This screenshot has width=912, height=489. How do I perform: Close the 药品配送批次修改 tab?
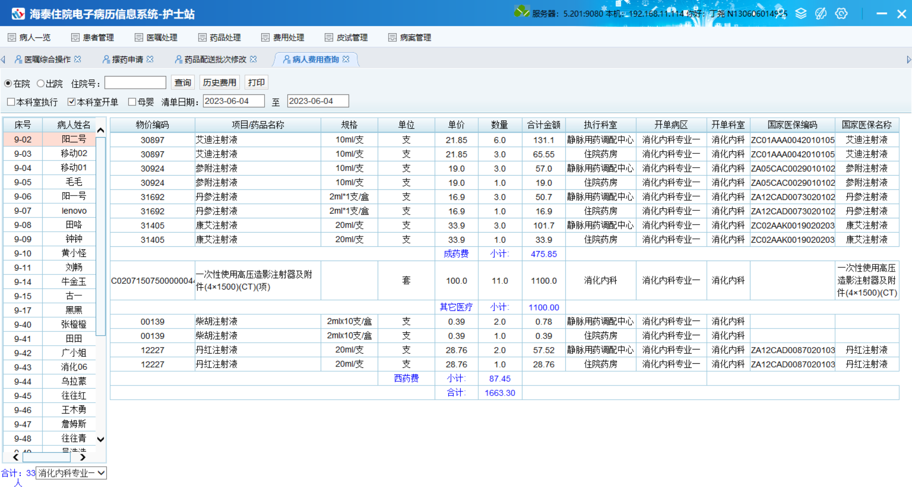253,59
